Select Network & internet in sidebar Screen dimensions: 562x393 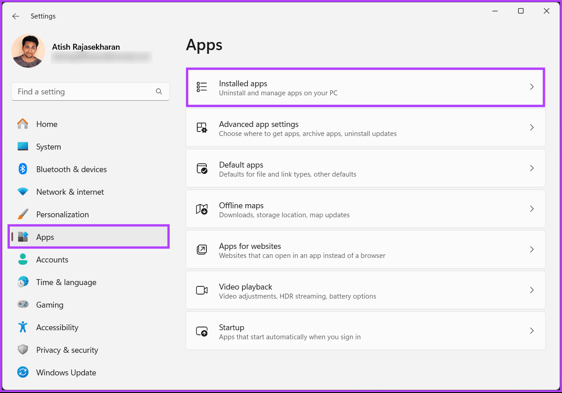(x=70, y=192)
